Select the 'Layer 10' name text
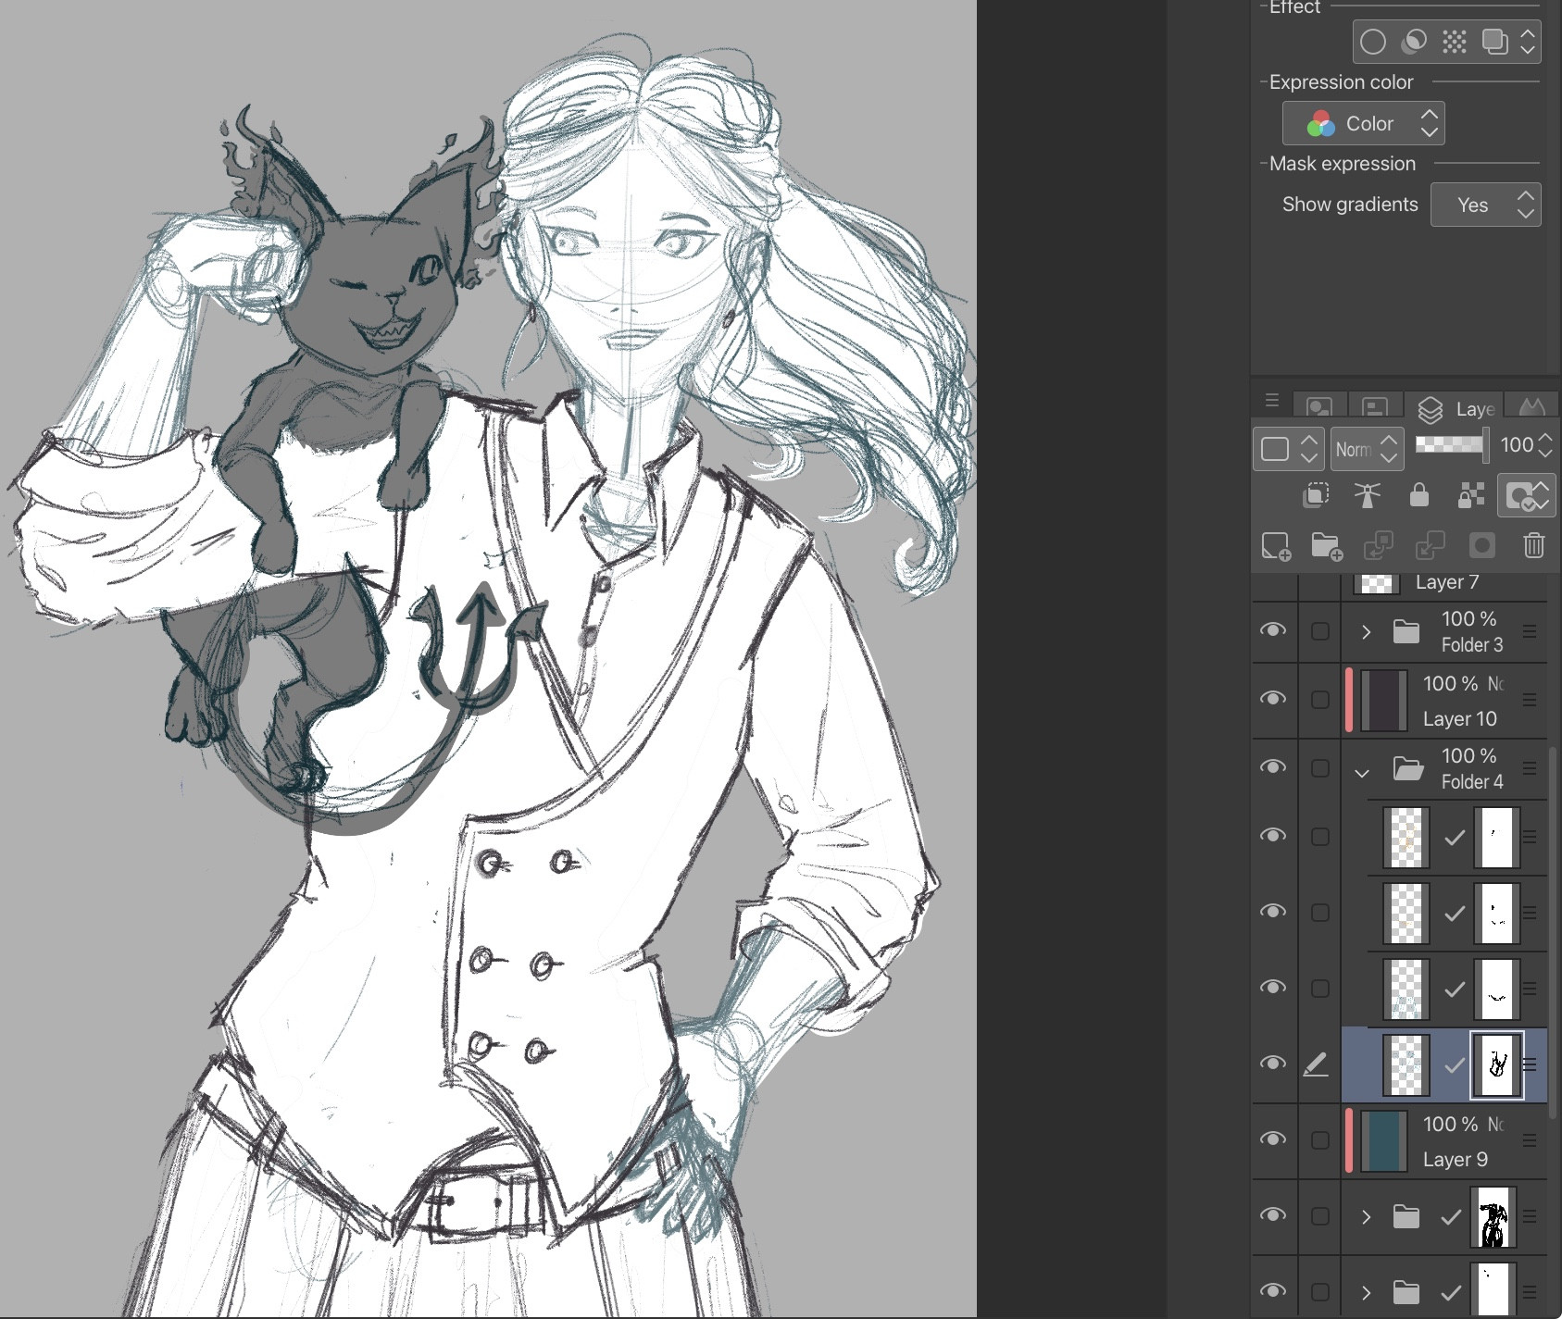This screenshot has width=1562, height=1319. [x=1459, y=719]
